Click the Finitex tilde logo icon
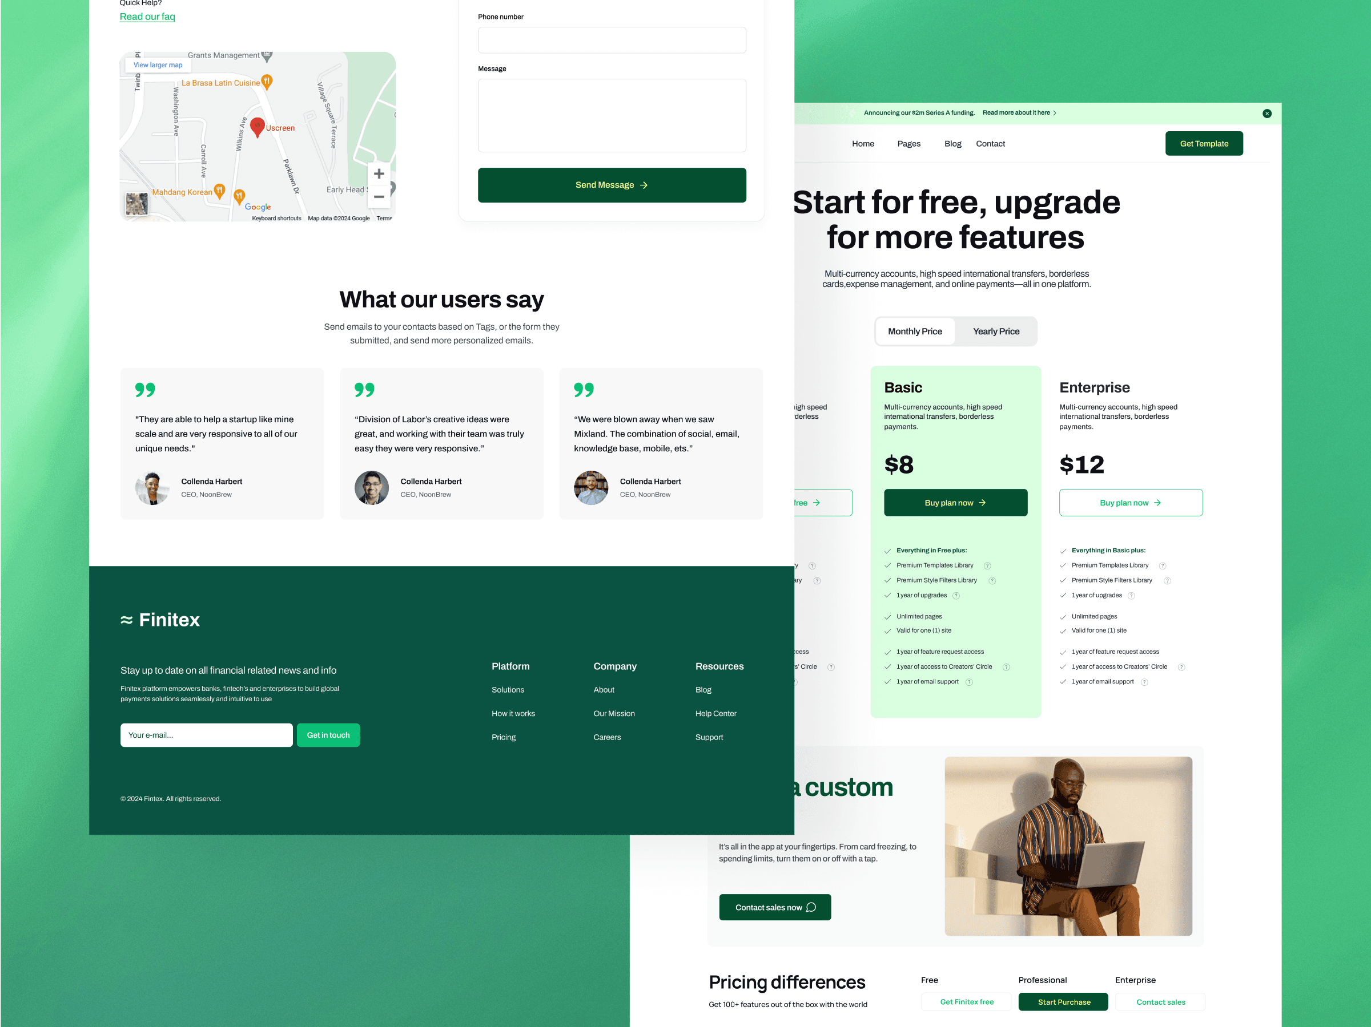1371x1027 pixels. 127,619
